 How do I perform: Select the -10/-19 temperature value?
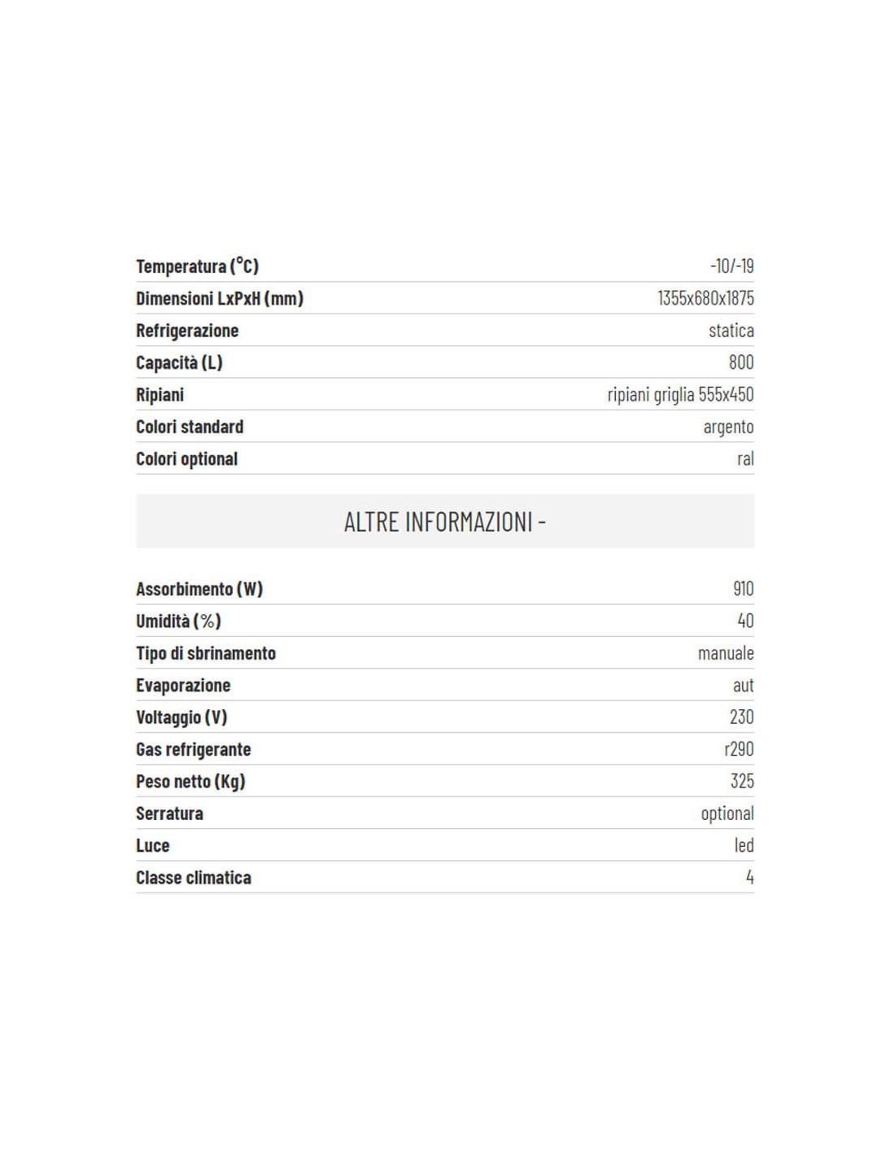[731, 265]
